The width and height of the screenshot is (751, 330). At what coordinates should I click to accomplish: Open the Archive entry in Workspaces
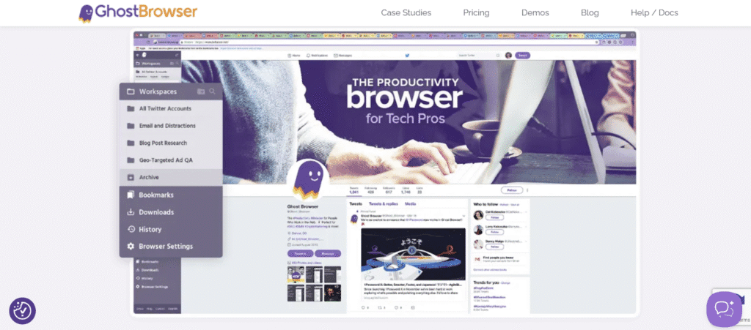149,177
